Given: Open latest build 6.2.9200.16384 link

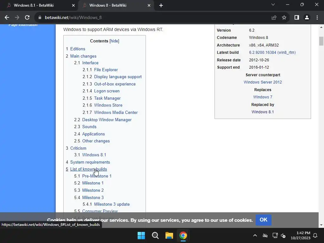Looking at the screenshot, I should 272,53.
